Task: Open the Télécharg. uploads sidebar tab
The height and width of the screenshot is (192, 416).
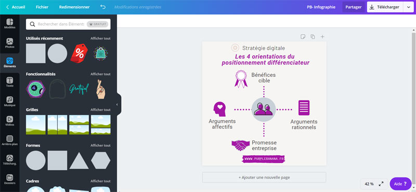Action: [x=9, y=160]
